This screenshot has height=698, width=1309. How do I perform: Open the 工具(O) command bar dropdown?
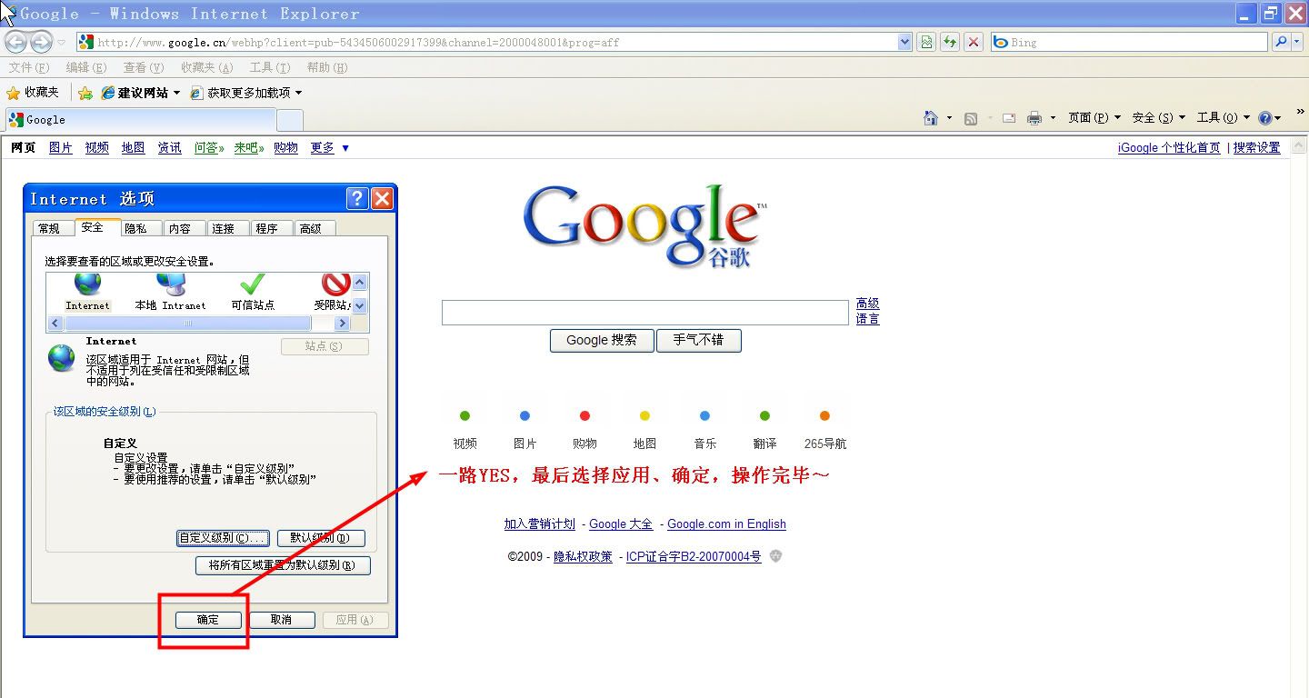(x=1224, y=118)
